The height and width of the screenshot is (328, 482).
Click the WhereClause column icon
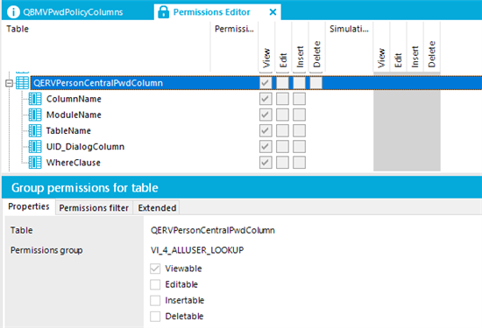[x=35, y=163]
